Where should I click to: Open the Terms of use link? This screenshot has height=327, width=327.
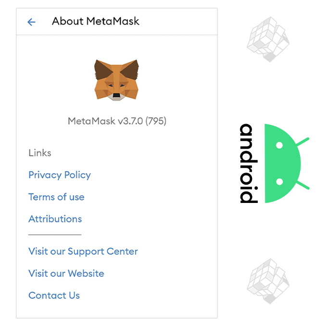(x=56, y=197)
